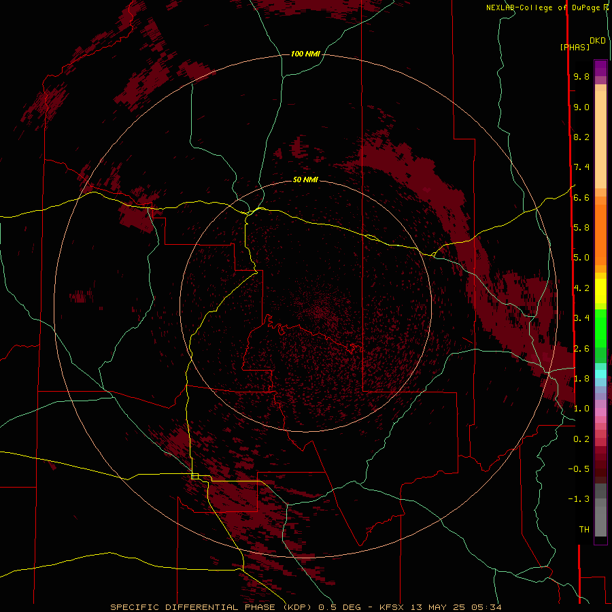Click the 9.0 legend value
Image resolution: width=612 pixels, height=612 pixels.
coord(581,107)
